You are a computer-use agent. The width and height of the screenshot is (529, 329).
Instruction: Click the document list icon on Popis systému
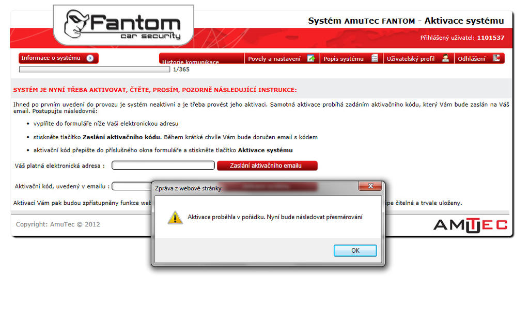click(x=375, y=58)
